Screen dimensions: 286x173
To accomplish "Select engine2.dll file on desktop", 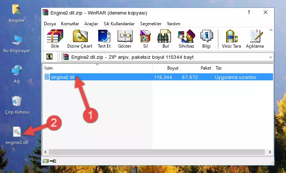I will pyautogui.click(x=17, y=135).
